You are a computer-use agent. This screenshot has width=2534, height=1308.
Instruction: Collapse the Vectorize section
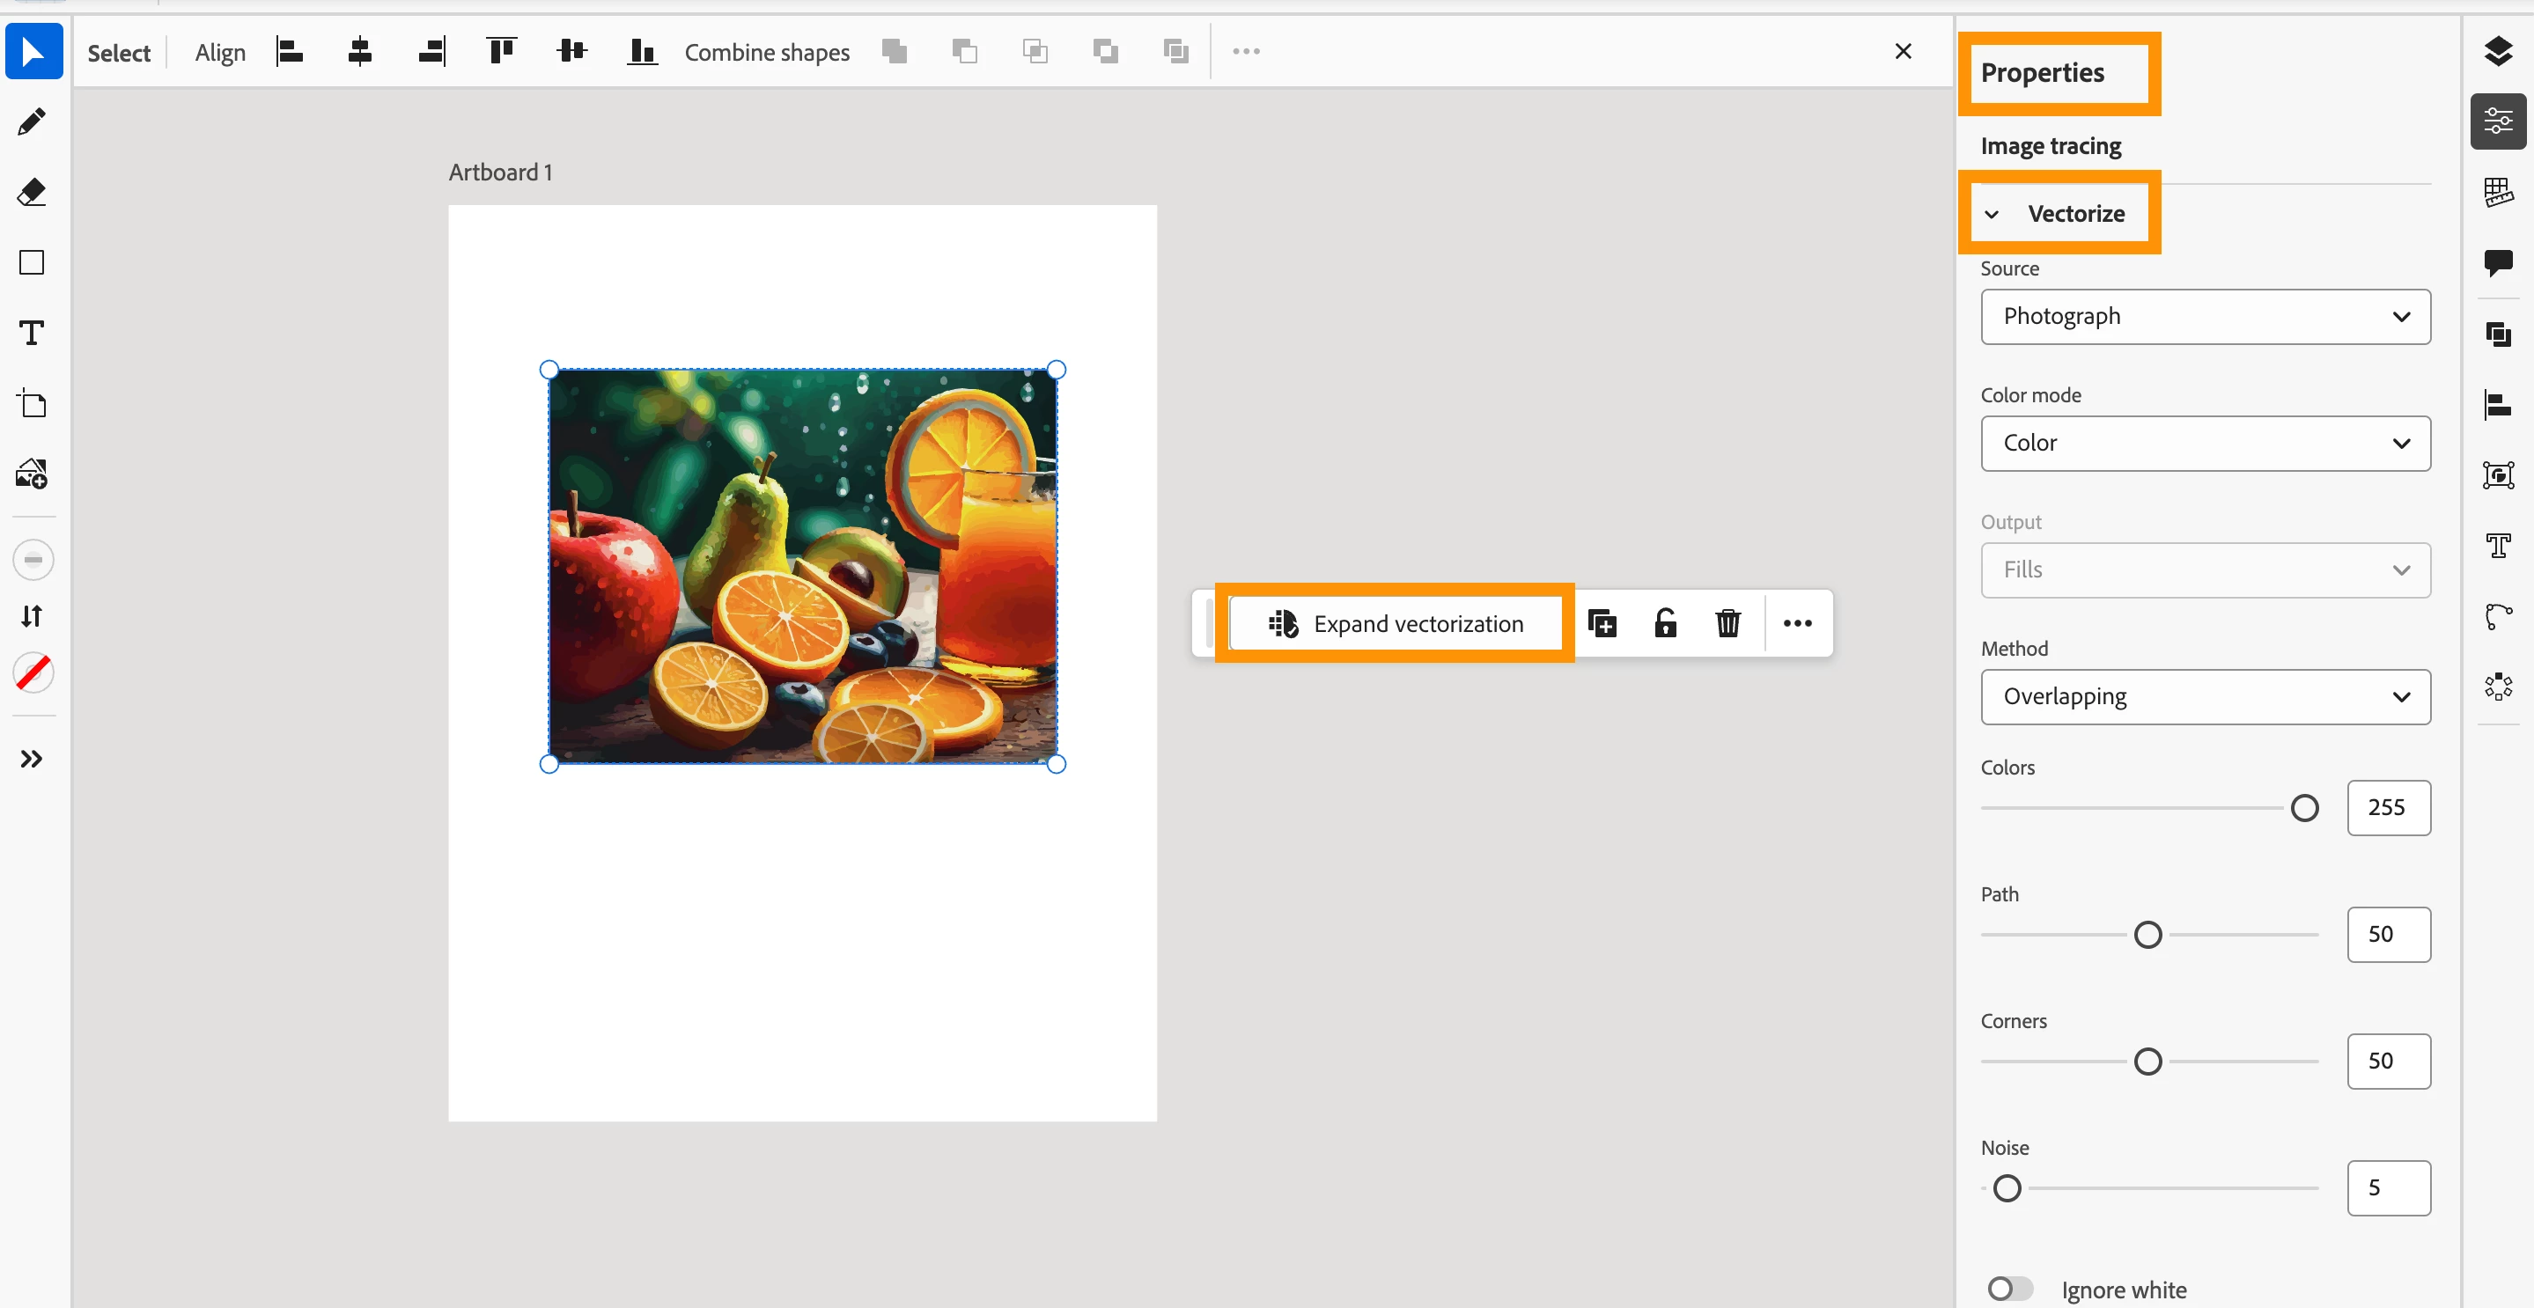tap(1992, 215)
